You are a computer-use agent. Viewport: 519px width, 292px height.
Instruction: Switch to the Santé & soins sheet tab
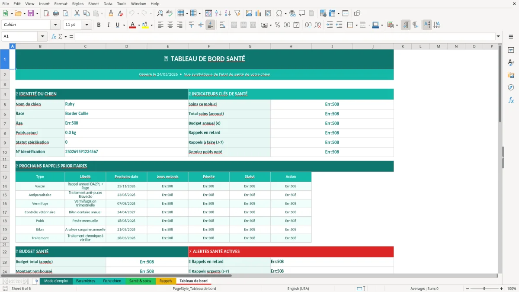click(140, 281)
